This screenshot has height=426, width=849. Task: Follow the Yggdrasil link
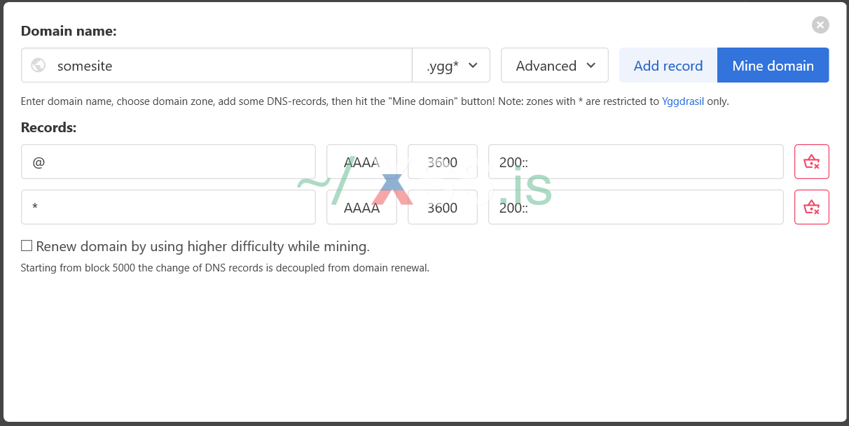click(x=682, y=101)
